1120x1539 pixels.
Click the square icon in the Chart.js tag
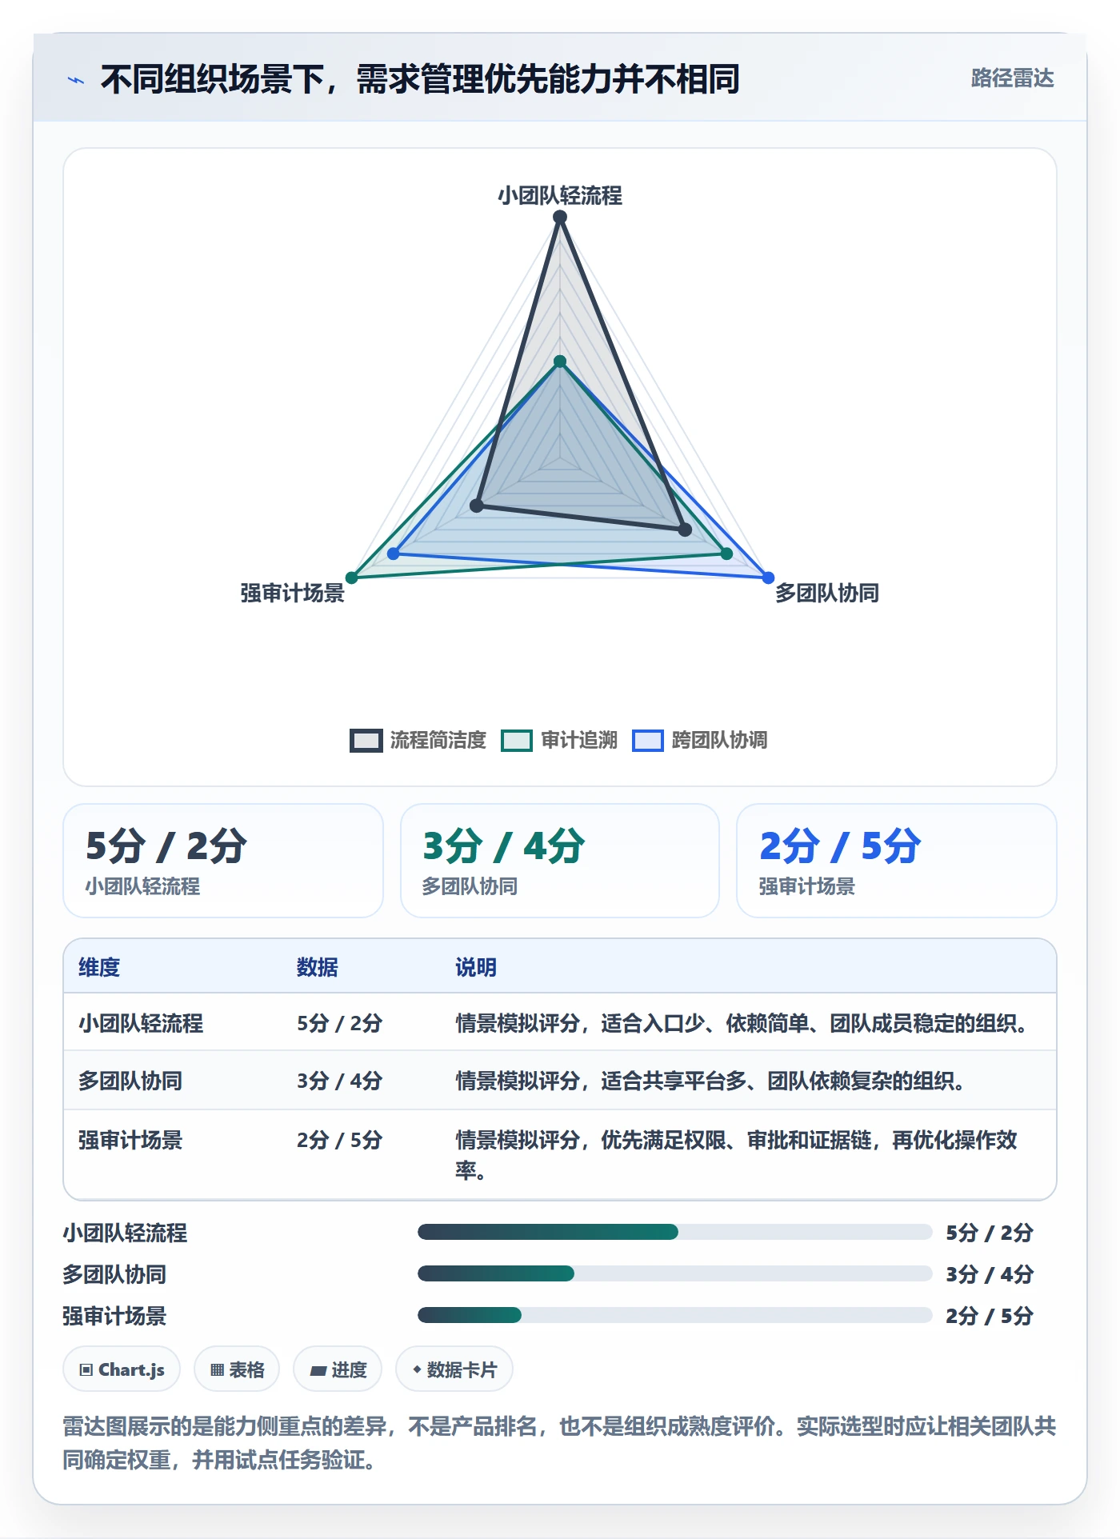click(x=86, y=1370)
